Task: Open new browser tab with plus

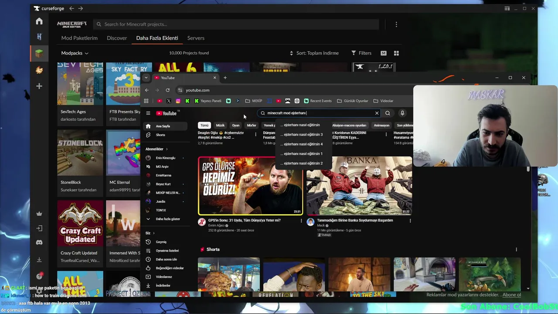Action: coord(225,78)
